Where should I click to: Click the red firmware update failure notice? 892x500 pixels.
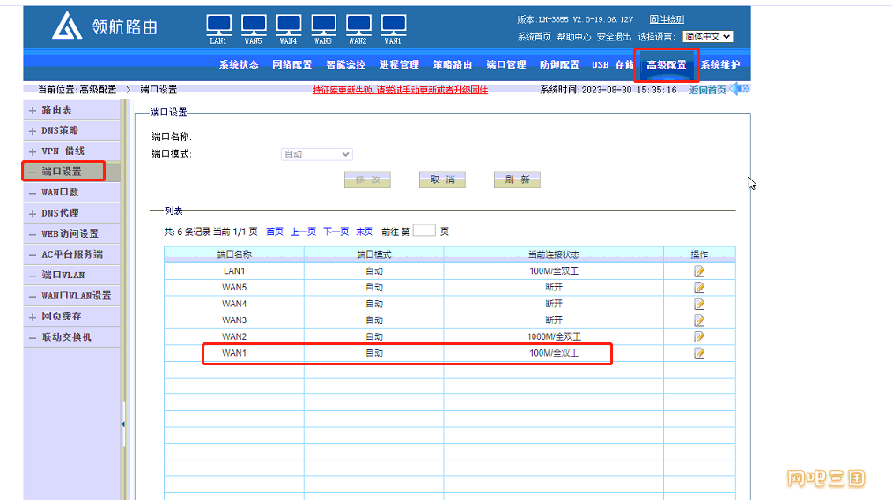[x=400, y=90]
